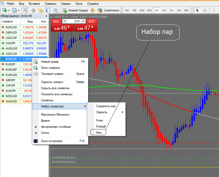This screenshot has width=220, height=177.
Task: Select the MN timeframe
Action: [186, 10]
